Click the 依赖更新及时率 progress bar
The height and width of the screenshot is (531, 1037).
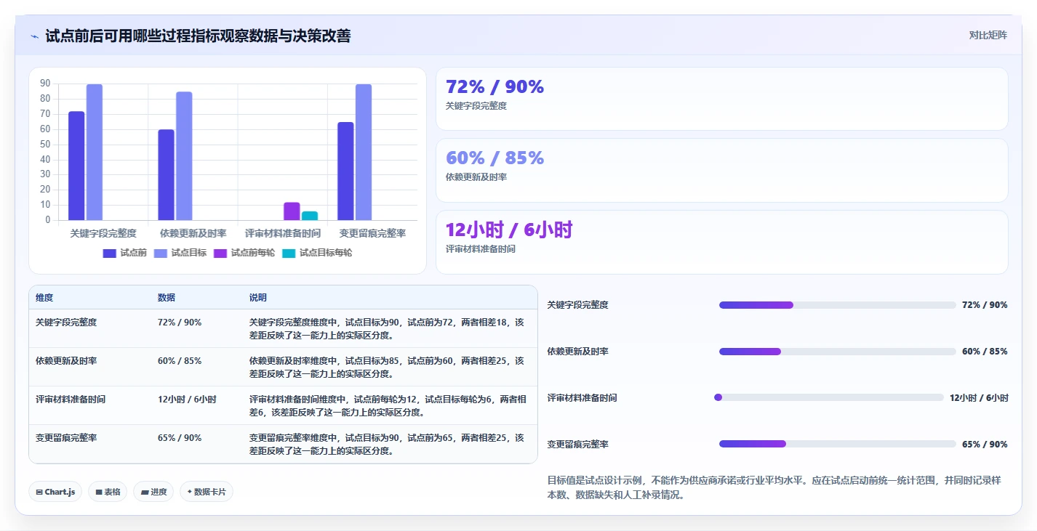[837, 352]
